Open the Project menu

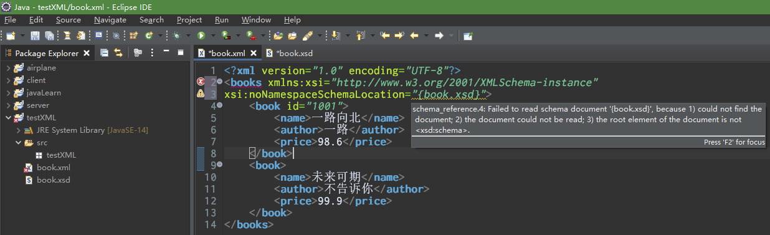(x=189, y=20)
